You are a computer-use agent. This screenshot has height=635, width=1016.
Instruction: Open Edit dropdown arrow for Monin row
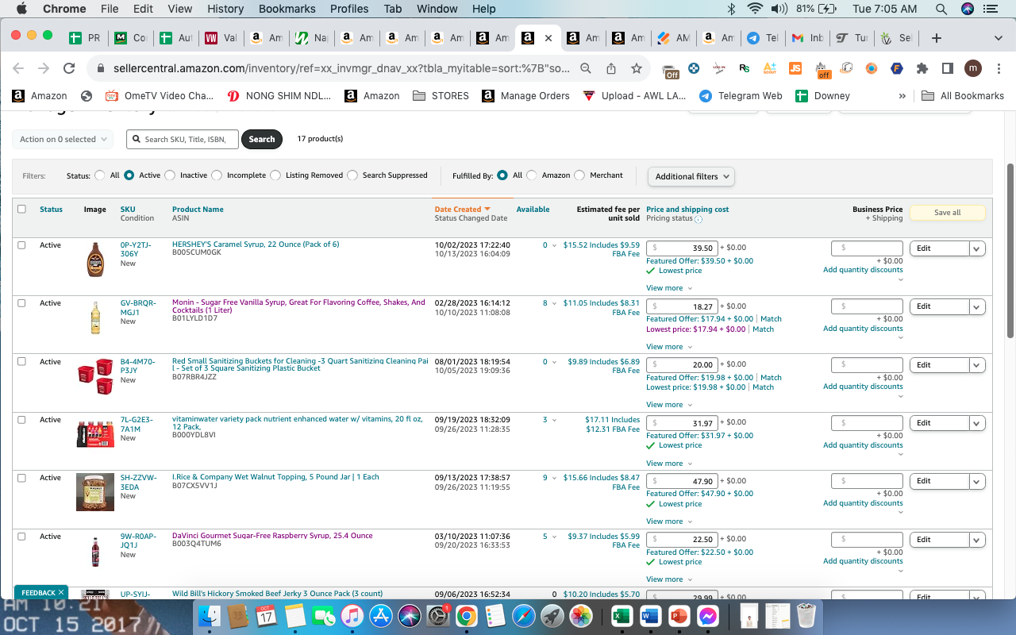pos(977,306)
